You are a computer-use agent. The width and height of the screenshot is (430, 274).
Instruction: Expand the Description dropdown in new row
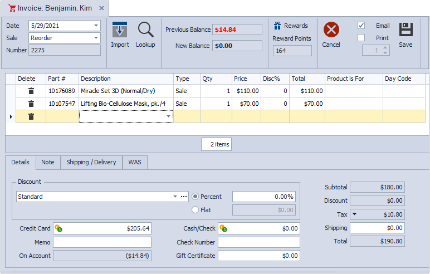pos(168,116)
